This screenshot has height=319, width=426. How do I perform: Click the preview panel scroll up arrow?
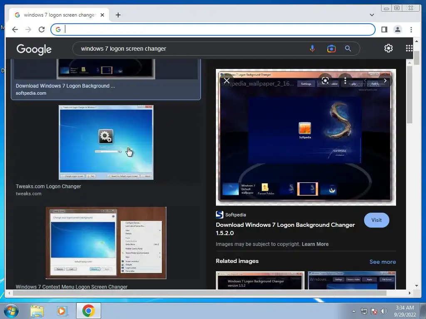point(410,63)
